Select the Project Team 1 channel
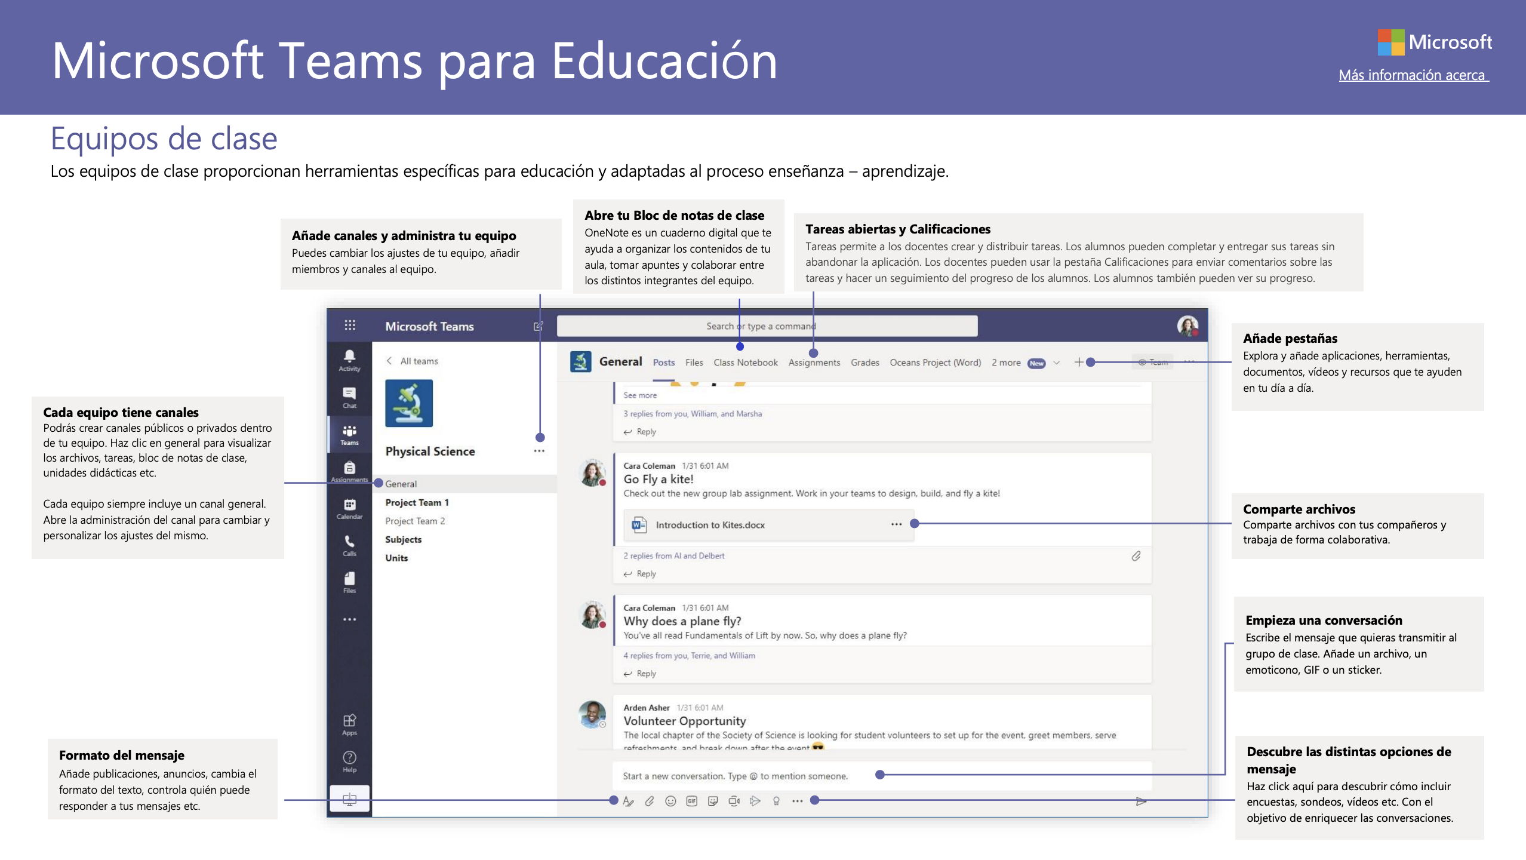Viewport: 1526px width, 860px height. pos(417,503)
